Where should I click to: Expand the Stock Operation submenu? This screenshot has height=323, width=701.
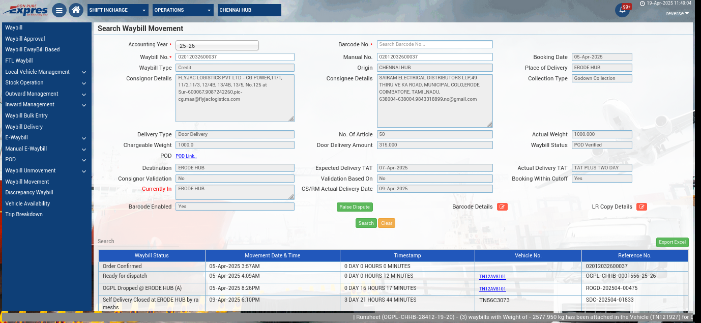point(45,83)
